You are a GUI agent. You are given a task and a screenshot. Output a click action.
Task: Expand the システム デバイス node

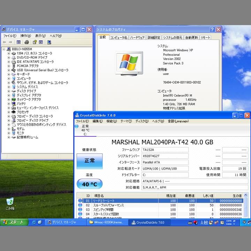[x=9, y=87]
